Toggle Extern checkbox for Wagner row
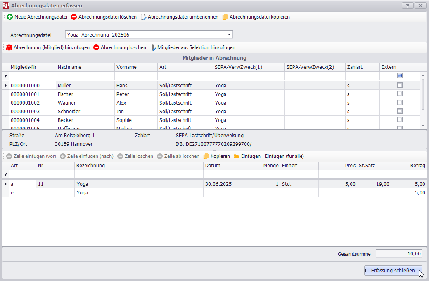The image size is (429, 281). point(400,103)
